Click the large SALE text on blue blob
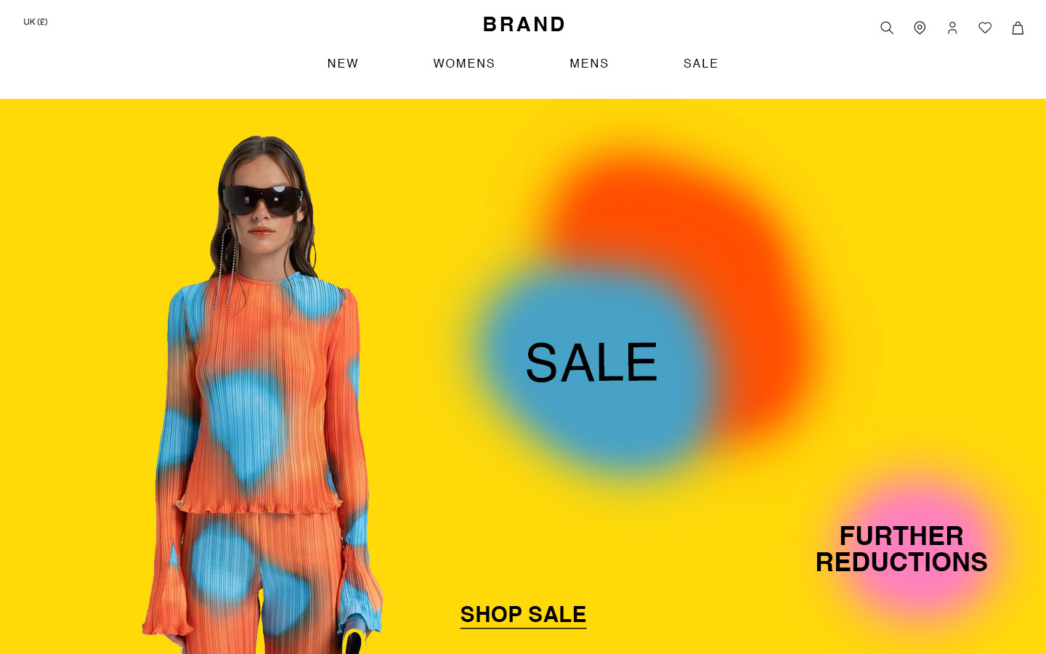1046x654 pixels. coord(591,363)
